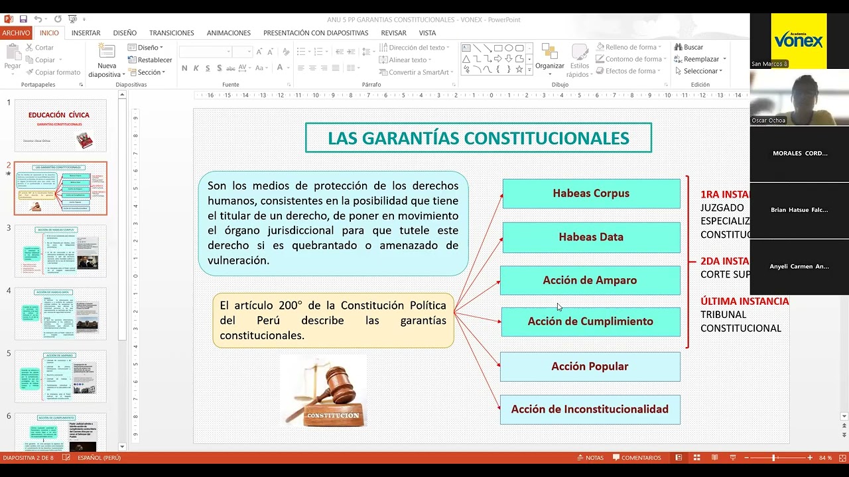
Task: Select the rectangle shape
Action: [x=498, y=48]
